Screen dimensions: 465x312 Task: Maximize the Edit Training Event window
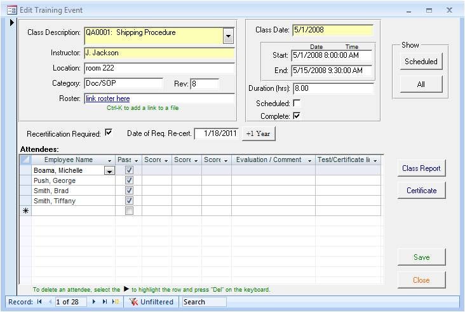click(x=429, y=11)
